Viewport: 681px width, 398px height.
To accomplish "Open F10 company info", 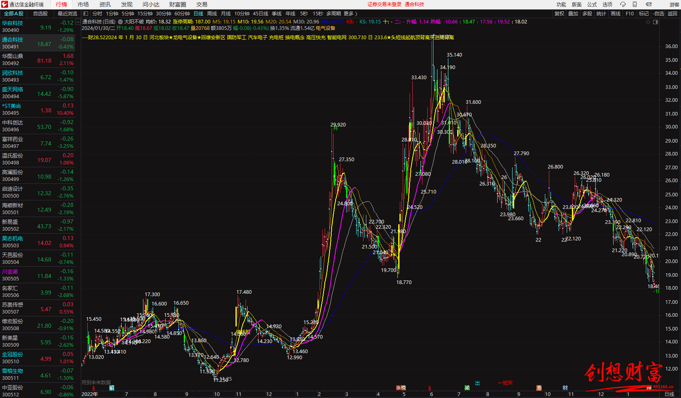I will (630, 14).
